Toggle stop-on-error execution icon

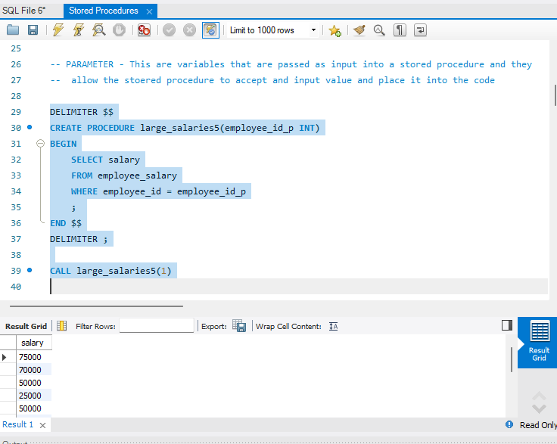(x=144, y=30)
